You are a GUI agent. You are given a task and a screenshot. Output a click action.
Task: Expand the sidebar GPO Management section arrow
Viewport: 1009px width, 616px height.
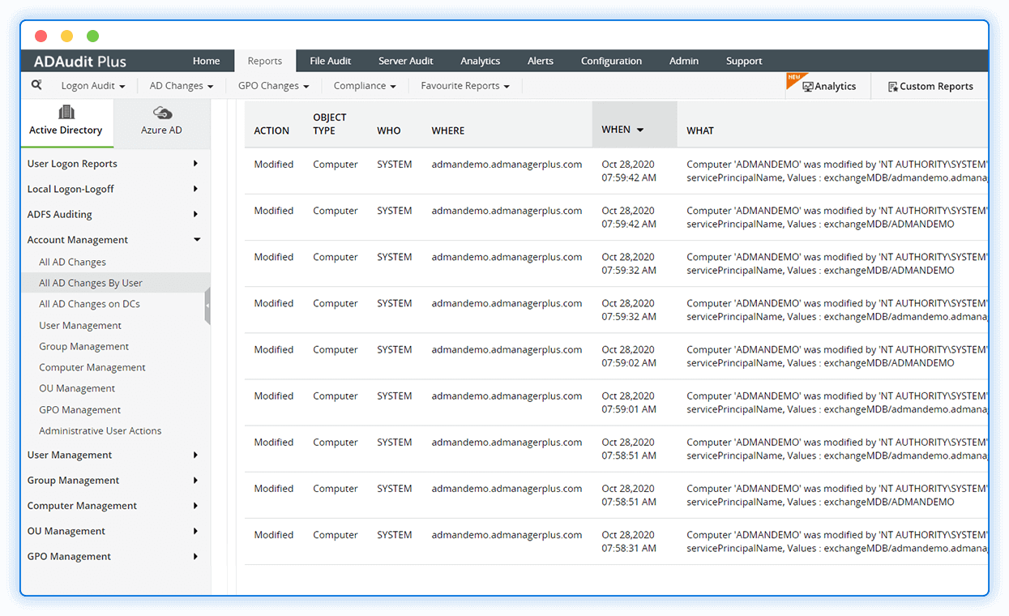pos(195,557)
